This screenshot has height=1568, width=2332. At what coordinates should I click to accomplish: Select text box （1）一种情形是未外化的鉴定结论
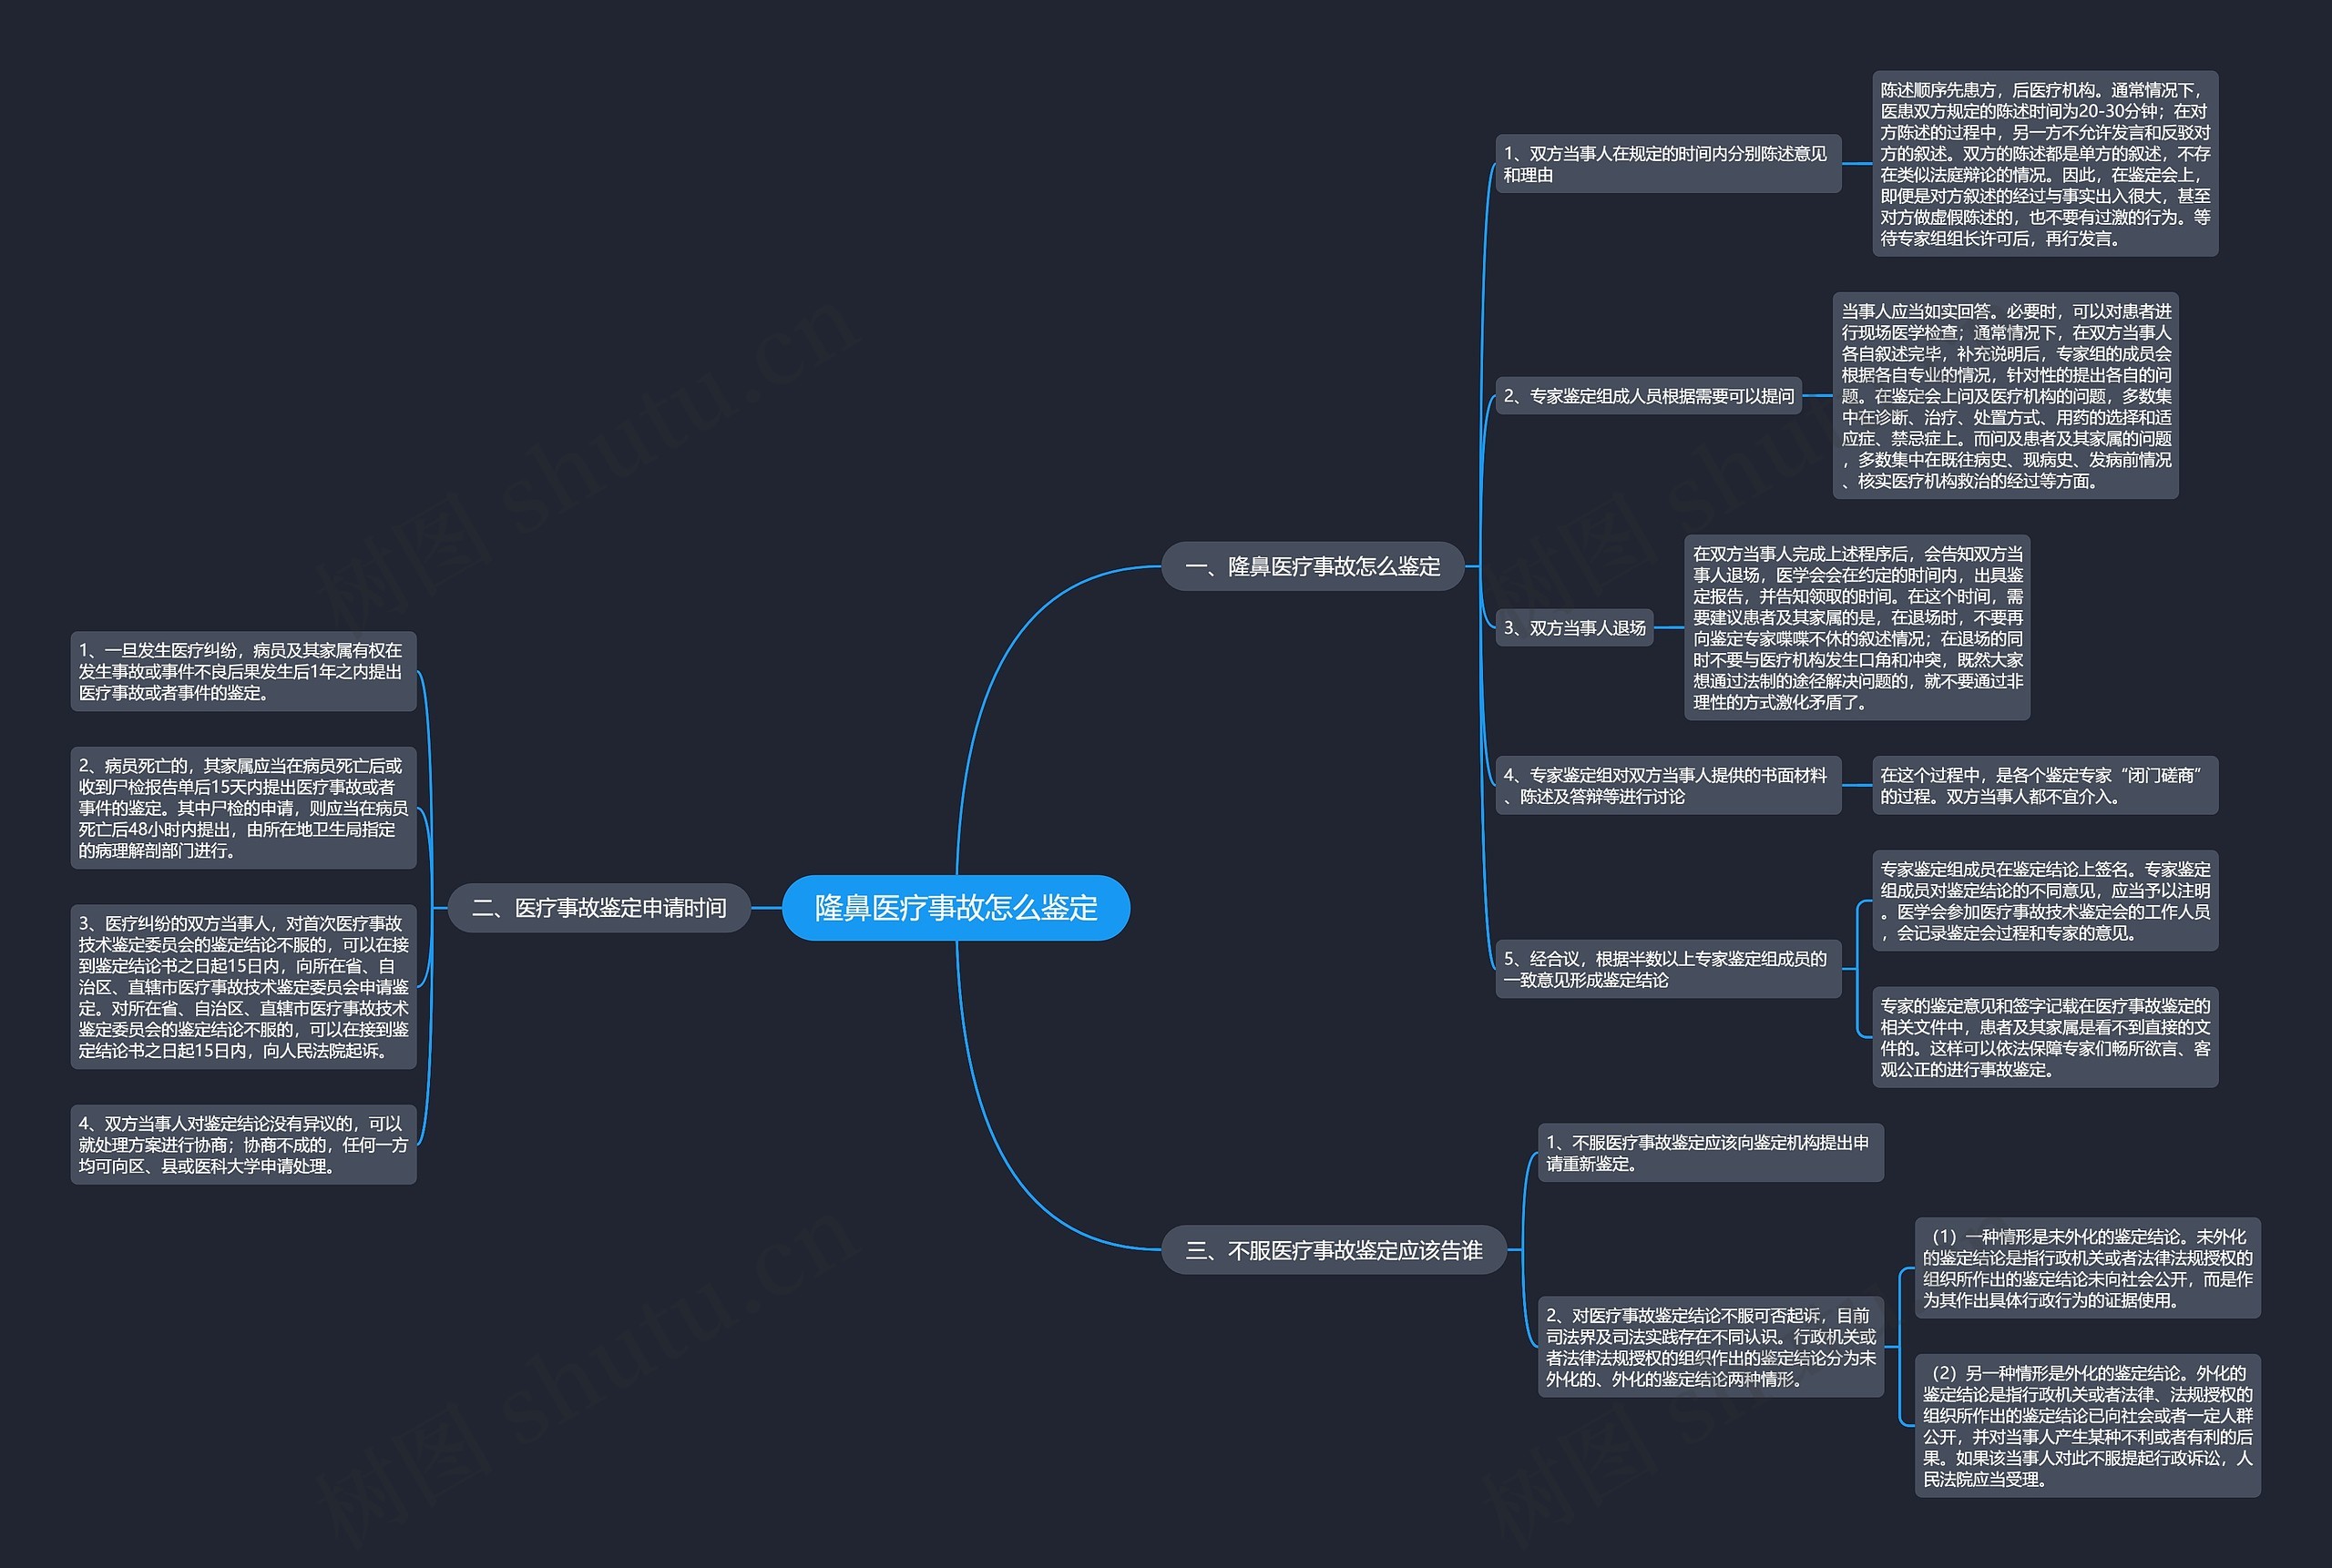coord(2087,1268)
